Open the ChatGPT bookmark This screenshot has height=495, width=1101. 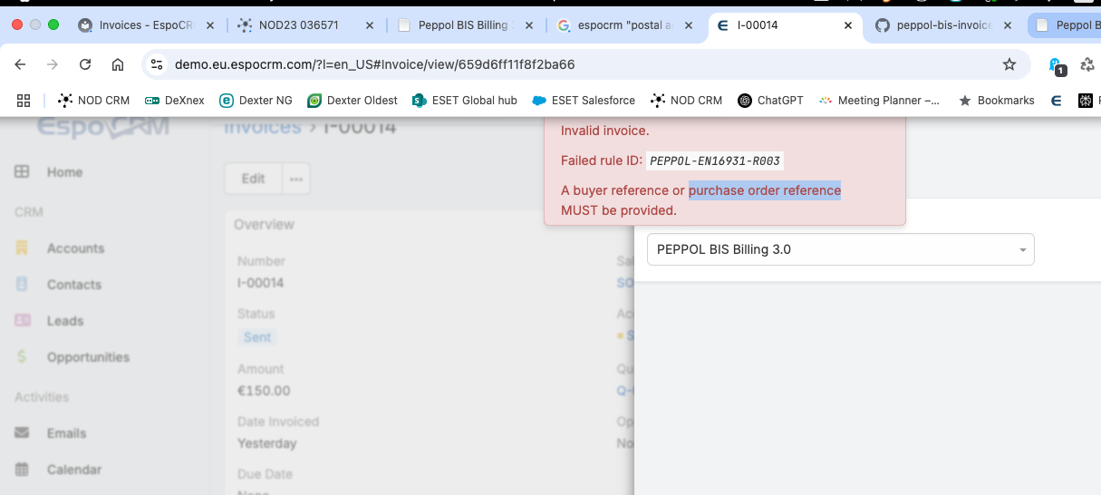click(770, 101)
